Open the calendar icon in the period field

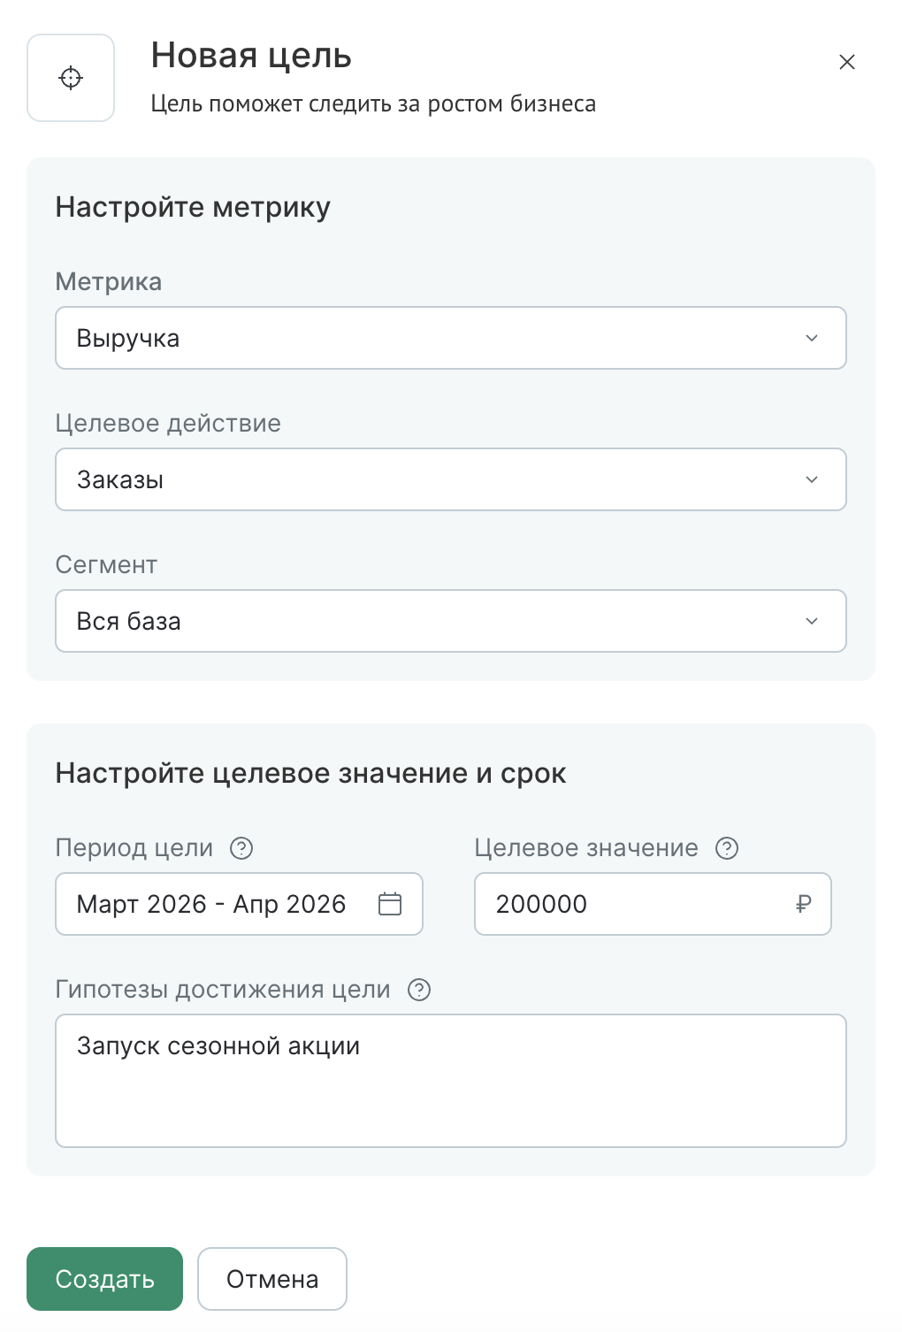389,904
